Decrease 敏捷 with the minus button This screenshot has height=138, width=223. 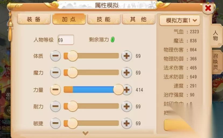tap(55, 123)
